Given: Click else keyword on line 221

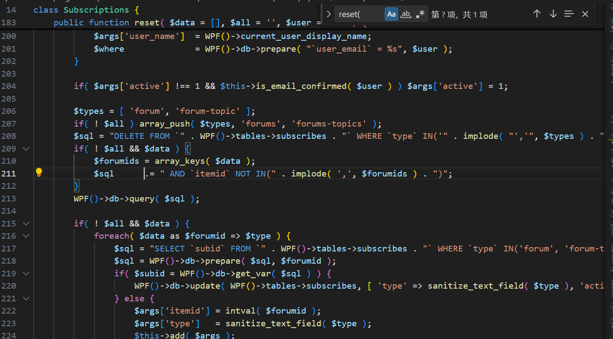Looking at the screenshot, I should 134,298.
